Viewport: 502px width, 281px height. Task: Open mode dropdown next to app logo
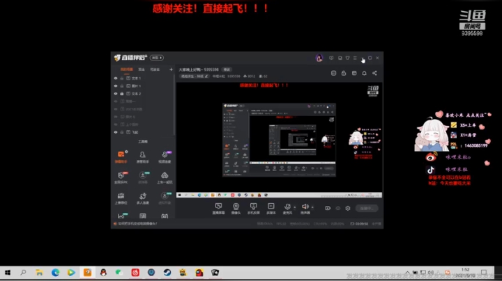[x=157, y=58]
